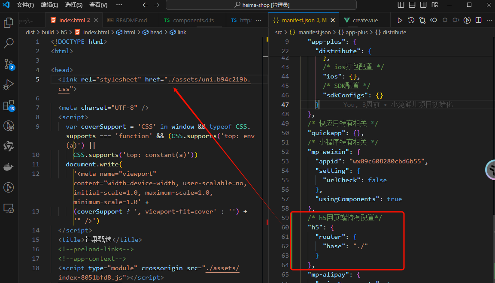
Task: Open Extensions view with 16 badge
Action: point(9,105)
